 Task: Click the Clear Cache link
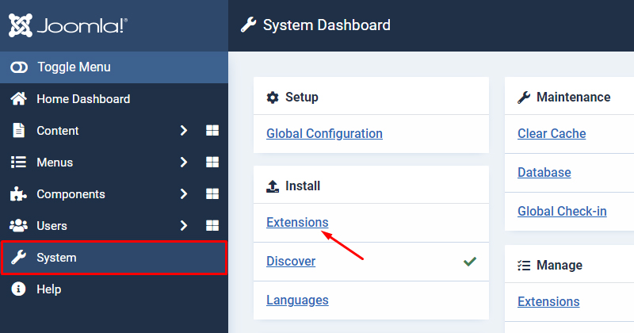(552, 133)
